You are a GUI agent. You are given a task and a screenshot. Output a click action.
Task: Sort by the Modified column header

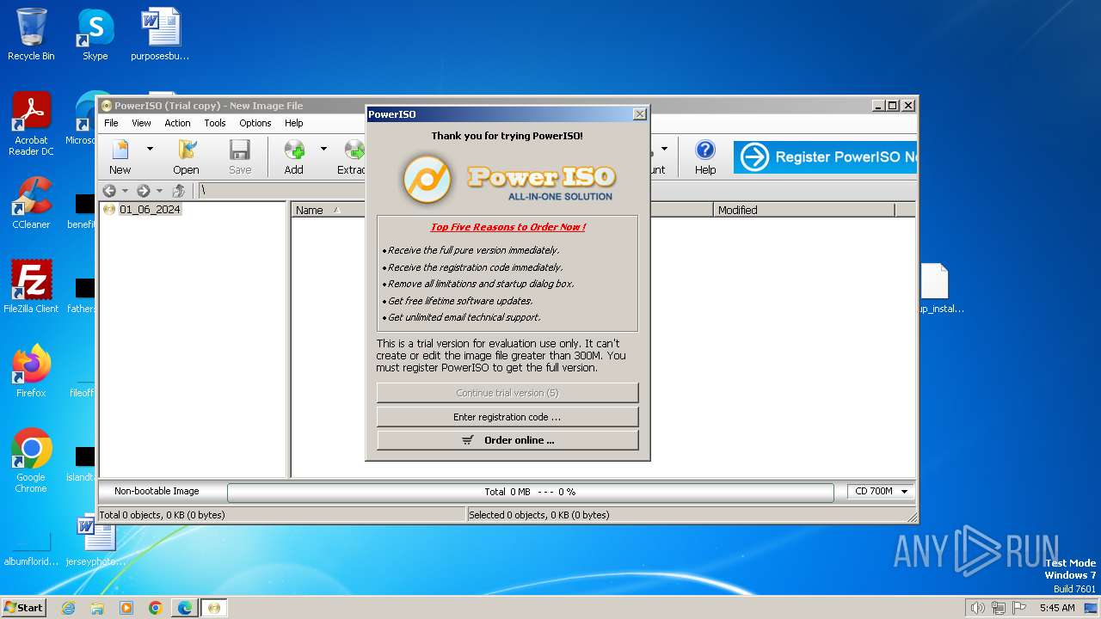(803, 210)
